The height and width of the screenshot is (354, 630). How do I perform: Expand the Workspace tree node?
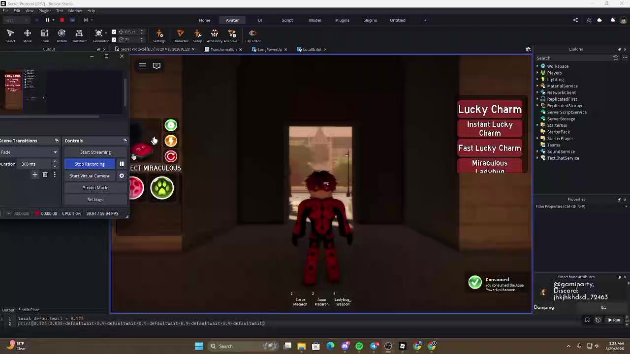pos(537,66)
